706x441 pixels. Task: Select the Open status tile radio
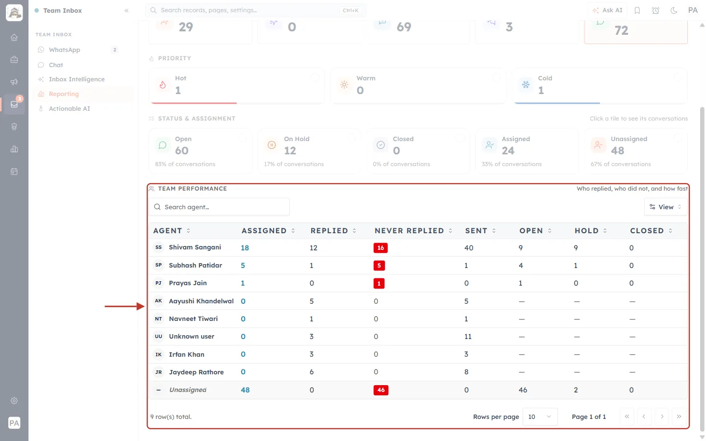tap(242, 138)
